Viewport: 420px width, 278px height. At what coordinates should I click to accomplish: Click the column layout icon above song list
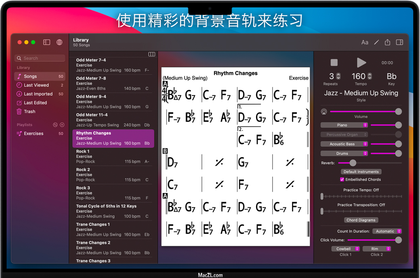click(x=151, y=54)
